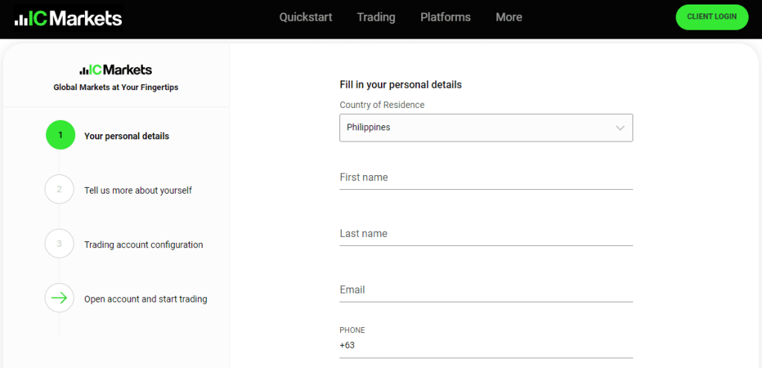Viewport: 762px width, 368px height.
Task: Go to Tell us more about yourself
Action: click(x=138, y=190)
